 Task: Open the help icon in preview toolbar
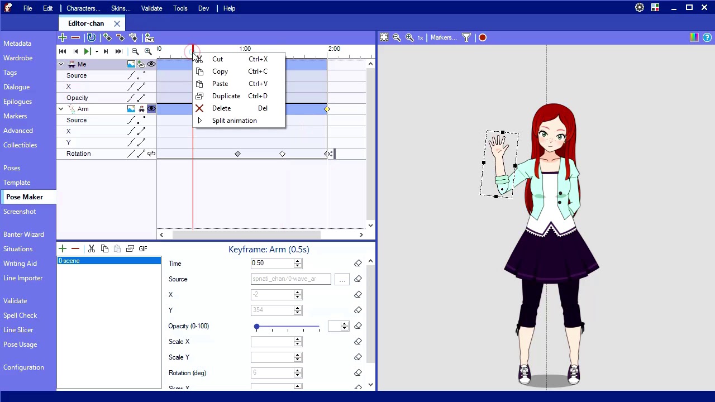tap(707, 37)
